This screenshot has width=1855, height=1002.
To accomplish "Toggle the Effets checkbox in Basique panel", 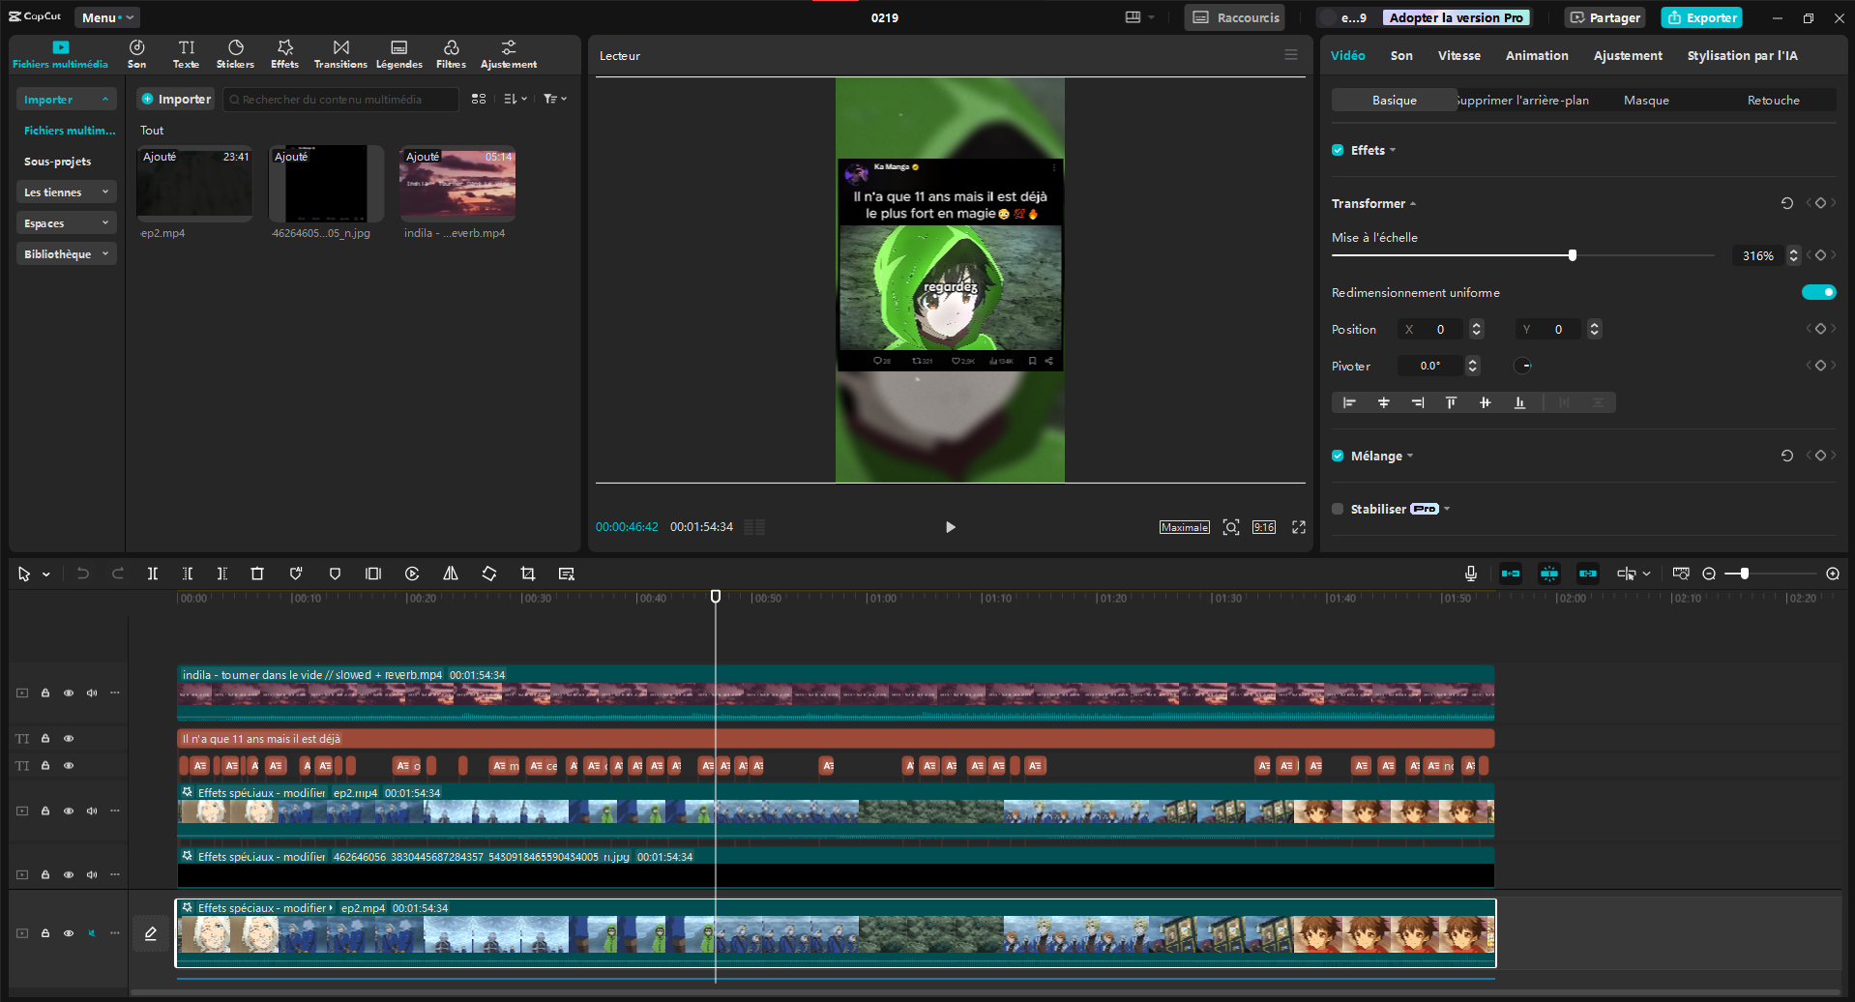I will pos(1338,150).
